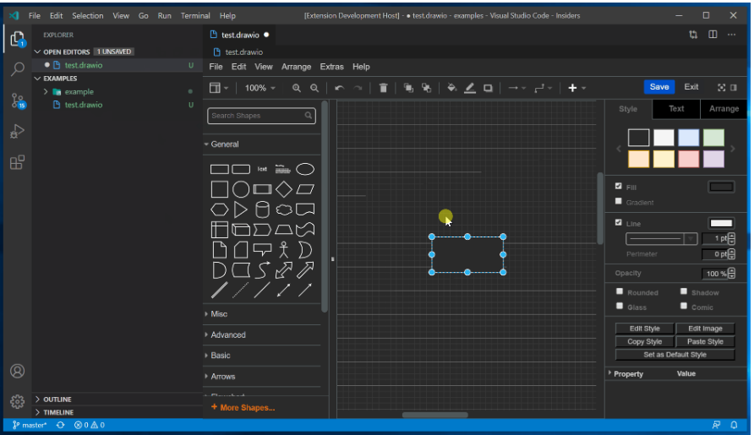Pick the ellipse shape from General

pos(305,169)
